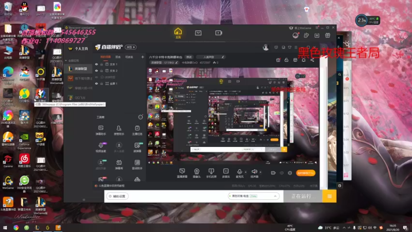Screen dimensions: 412x232
Task: Click the Chrome icon in taskbar
Action: tap(16, 227)
